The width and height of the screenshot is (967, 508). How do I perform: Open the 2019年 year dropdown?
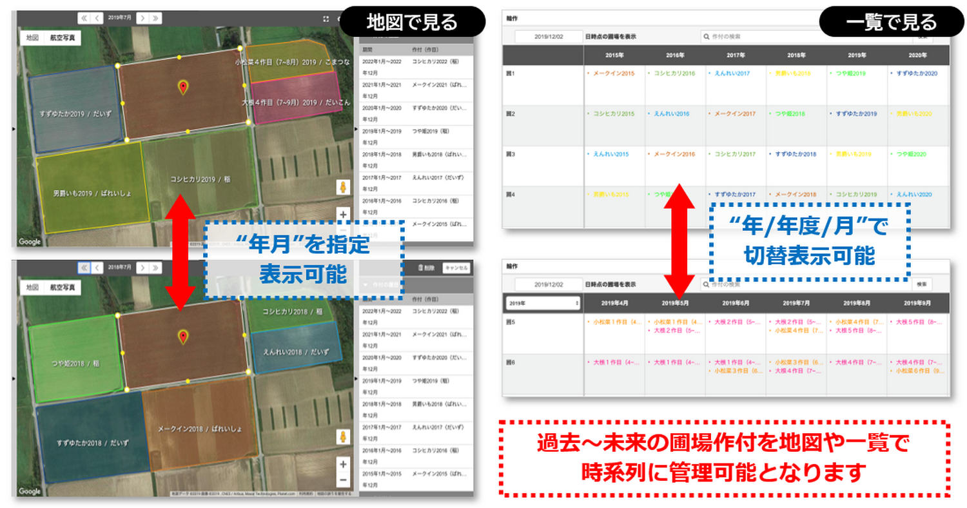pos(543,302)
